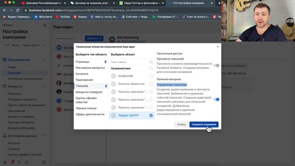The width and height of the screenshot is (295, 166).
Task: Enable the Просмотр пикселей switch
Action: 216,65
